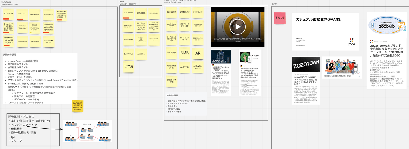Click the マルチプラットフォーム line
This screenshot has width=409, height=149.
coord(178,104)
